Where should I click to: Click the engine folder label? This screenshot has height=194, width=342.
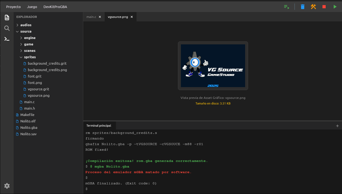click(x=30, y=38)
